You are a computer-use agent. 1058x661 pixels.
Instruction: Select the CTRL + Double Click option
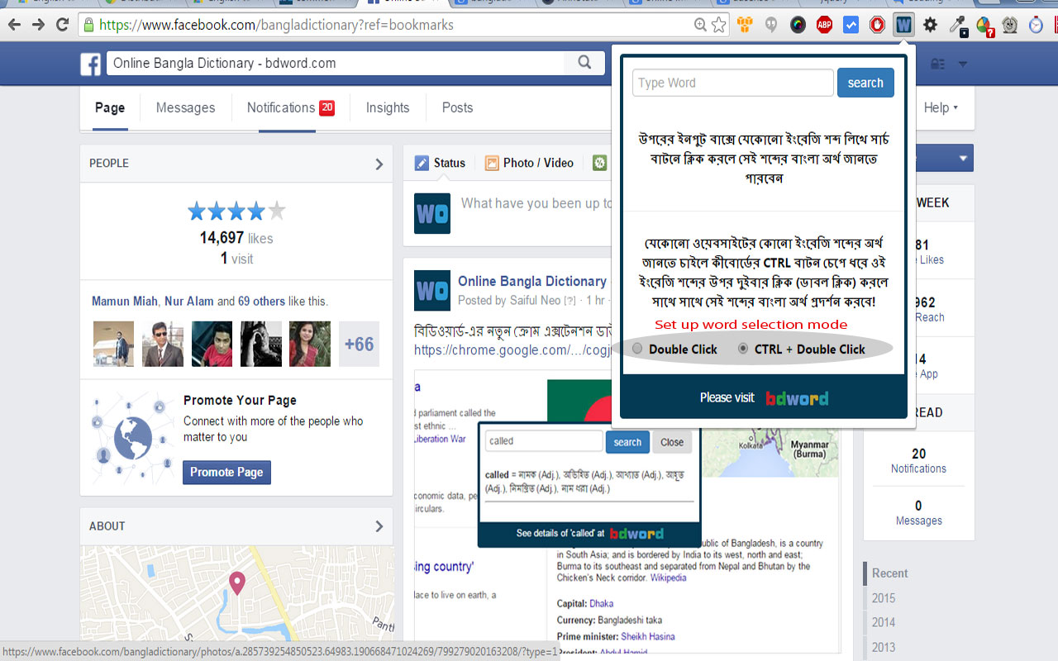742,349
